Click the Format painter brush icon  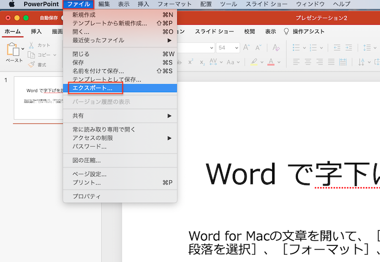pos(31,65)
